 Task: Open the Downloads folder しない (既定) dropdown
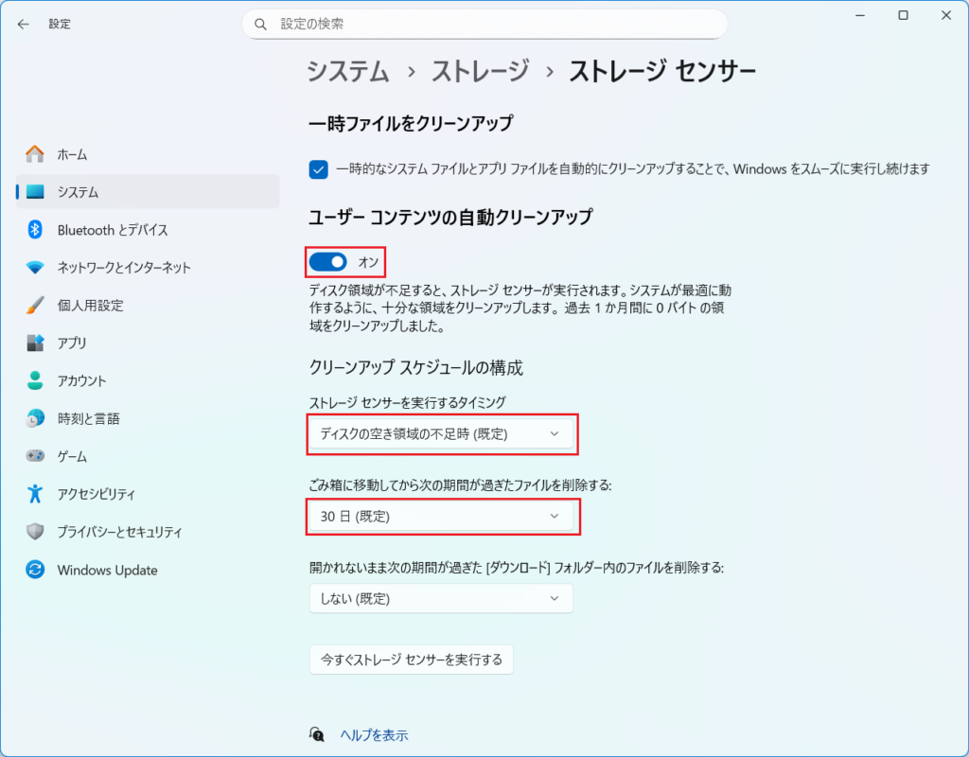[x=441, y=599]
